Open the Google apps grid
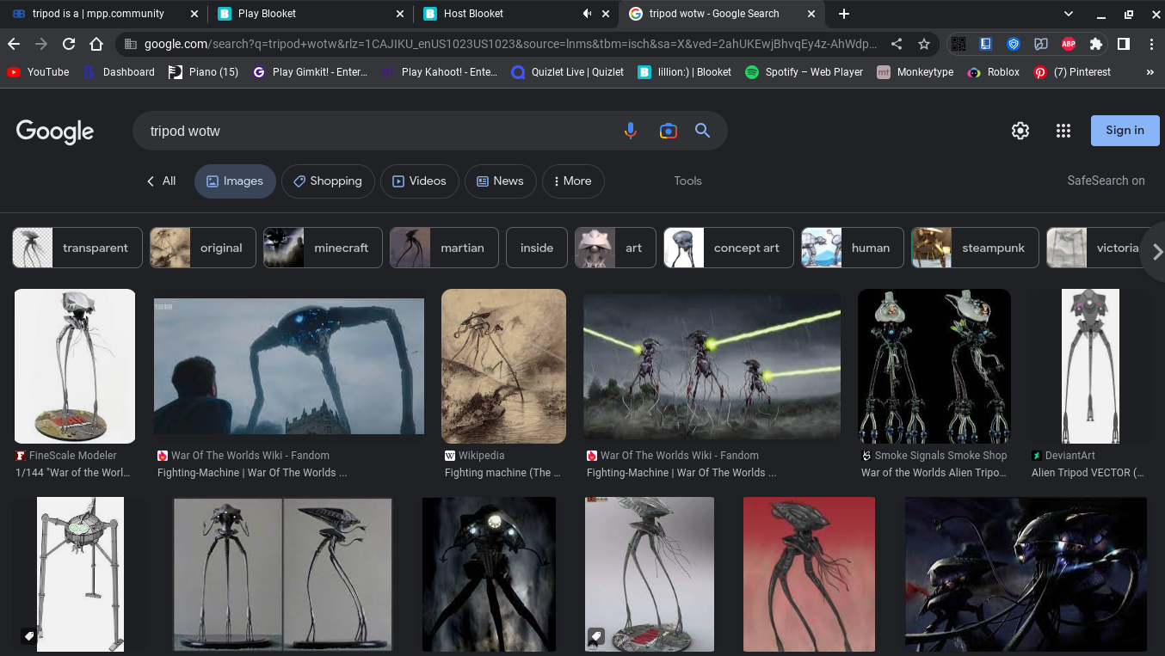1165x656 pixels. (x=1063, y=131)
